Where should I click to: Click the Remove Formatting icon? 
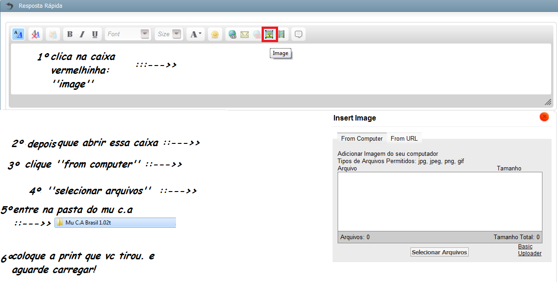(x=35, y=34)
